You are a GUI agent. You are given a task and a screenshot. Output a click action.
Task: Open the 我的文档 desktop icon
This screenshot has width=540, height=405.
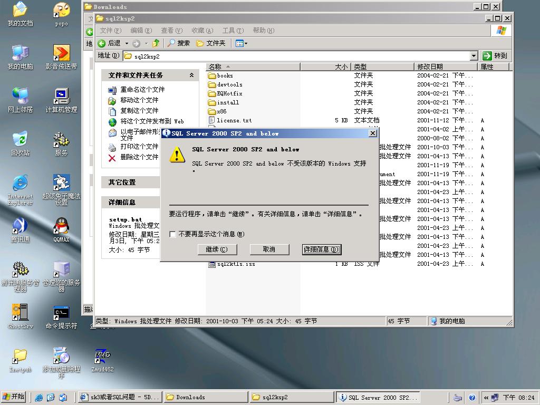click(x=20, y=14)
